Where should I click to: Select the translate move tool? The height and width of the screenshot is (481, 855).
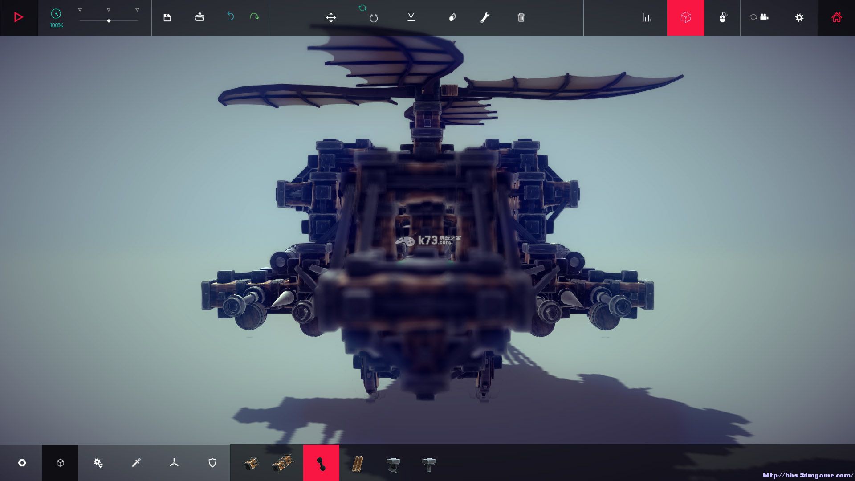[331, 17]
